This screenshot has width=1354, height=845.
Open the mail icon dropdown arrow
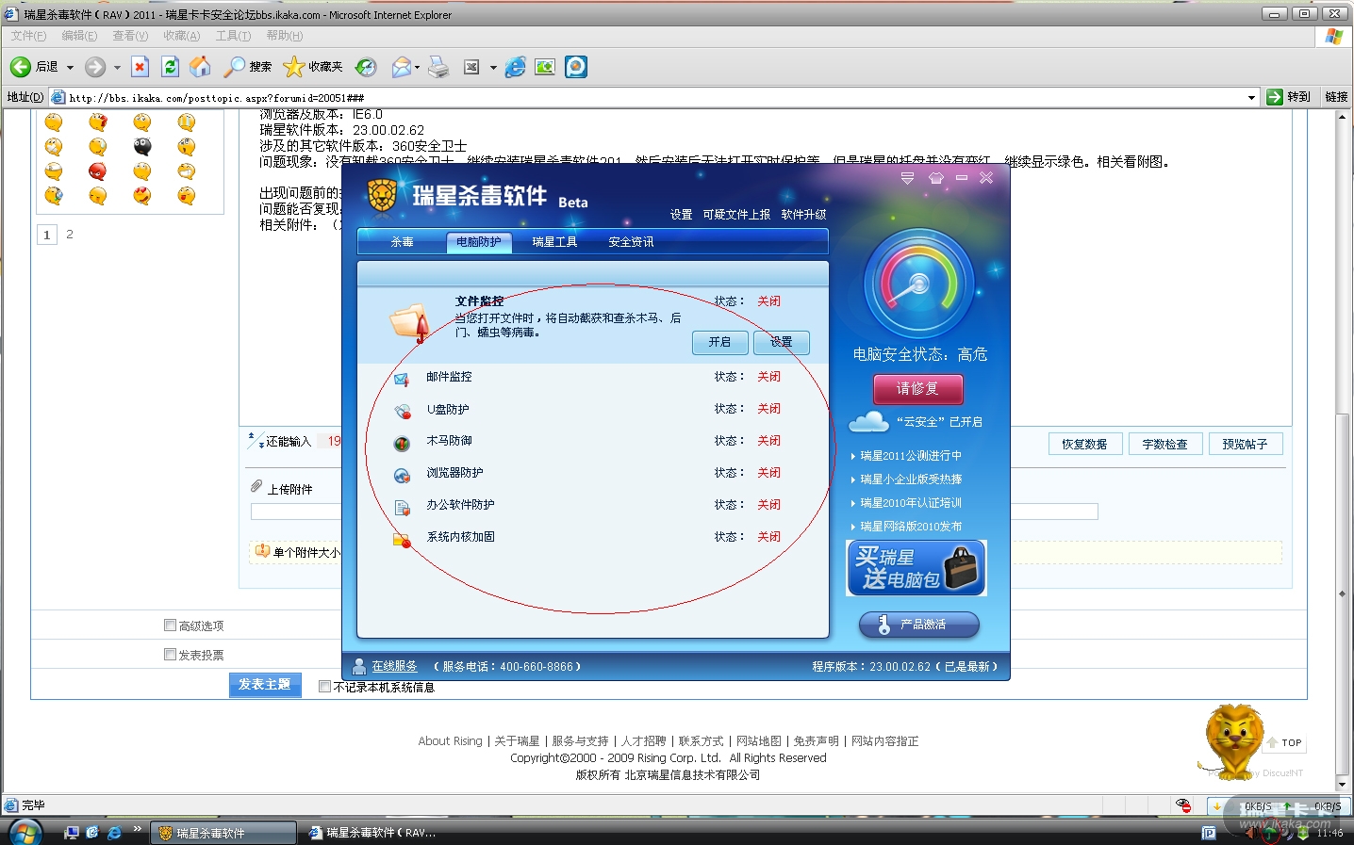click(x=417, y=68)
